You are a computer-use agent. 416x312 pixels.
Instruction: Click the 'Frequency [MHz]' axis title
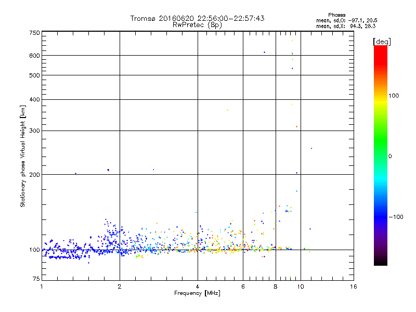coord(197,293)
